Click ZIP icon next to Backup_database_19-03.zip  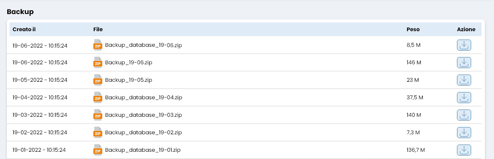[98, 115]
